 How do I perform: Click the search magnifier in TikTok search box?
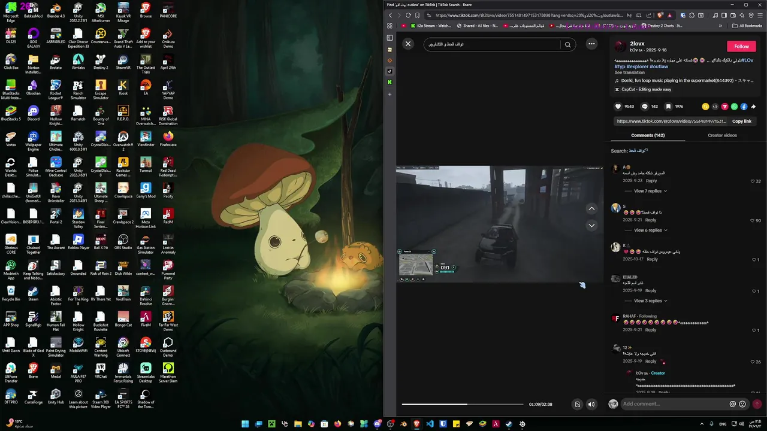point(568,44)
